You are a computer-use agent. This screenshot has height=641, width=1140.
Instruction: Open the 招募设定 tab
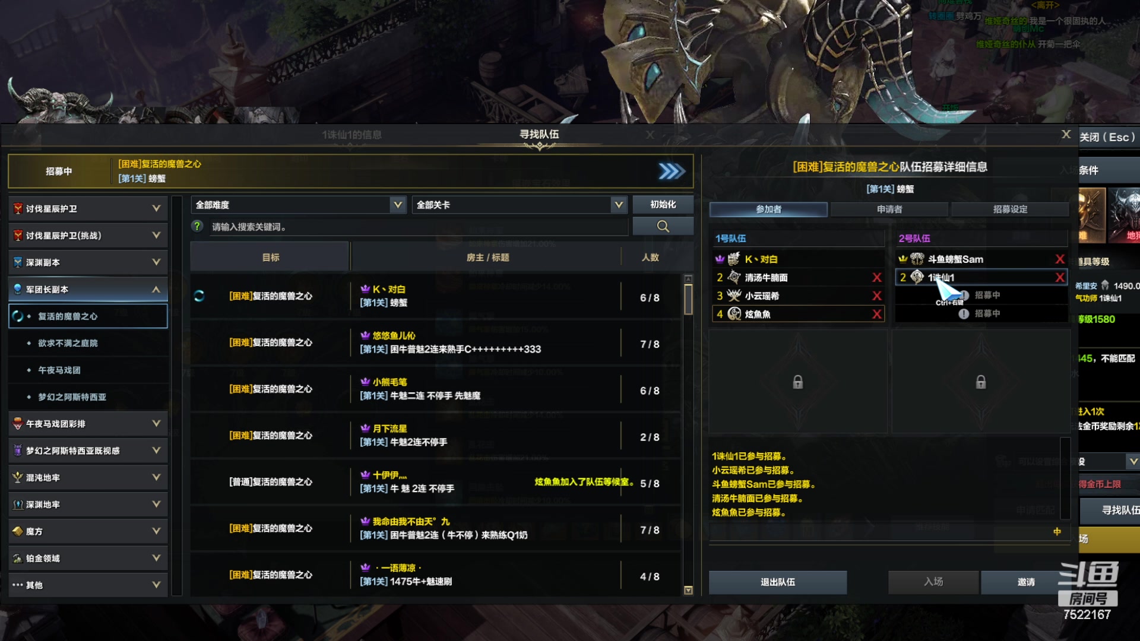tap(1010, 209)
